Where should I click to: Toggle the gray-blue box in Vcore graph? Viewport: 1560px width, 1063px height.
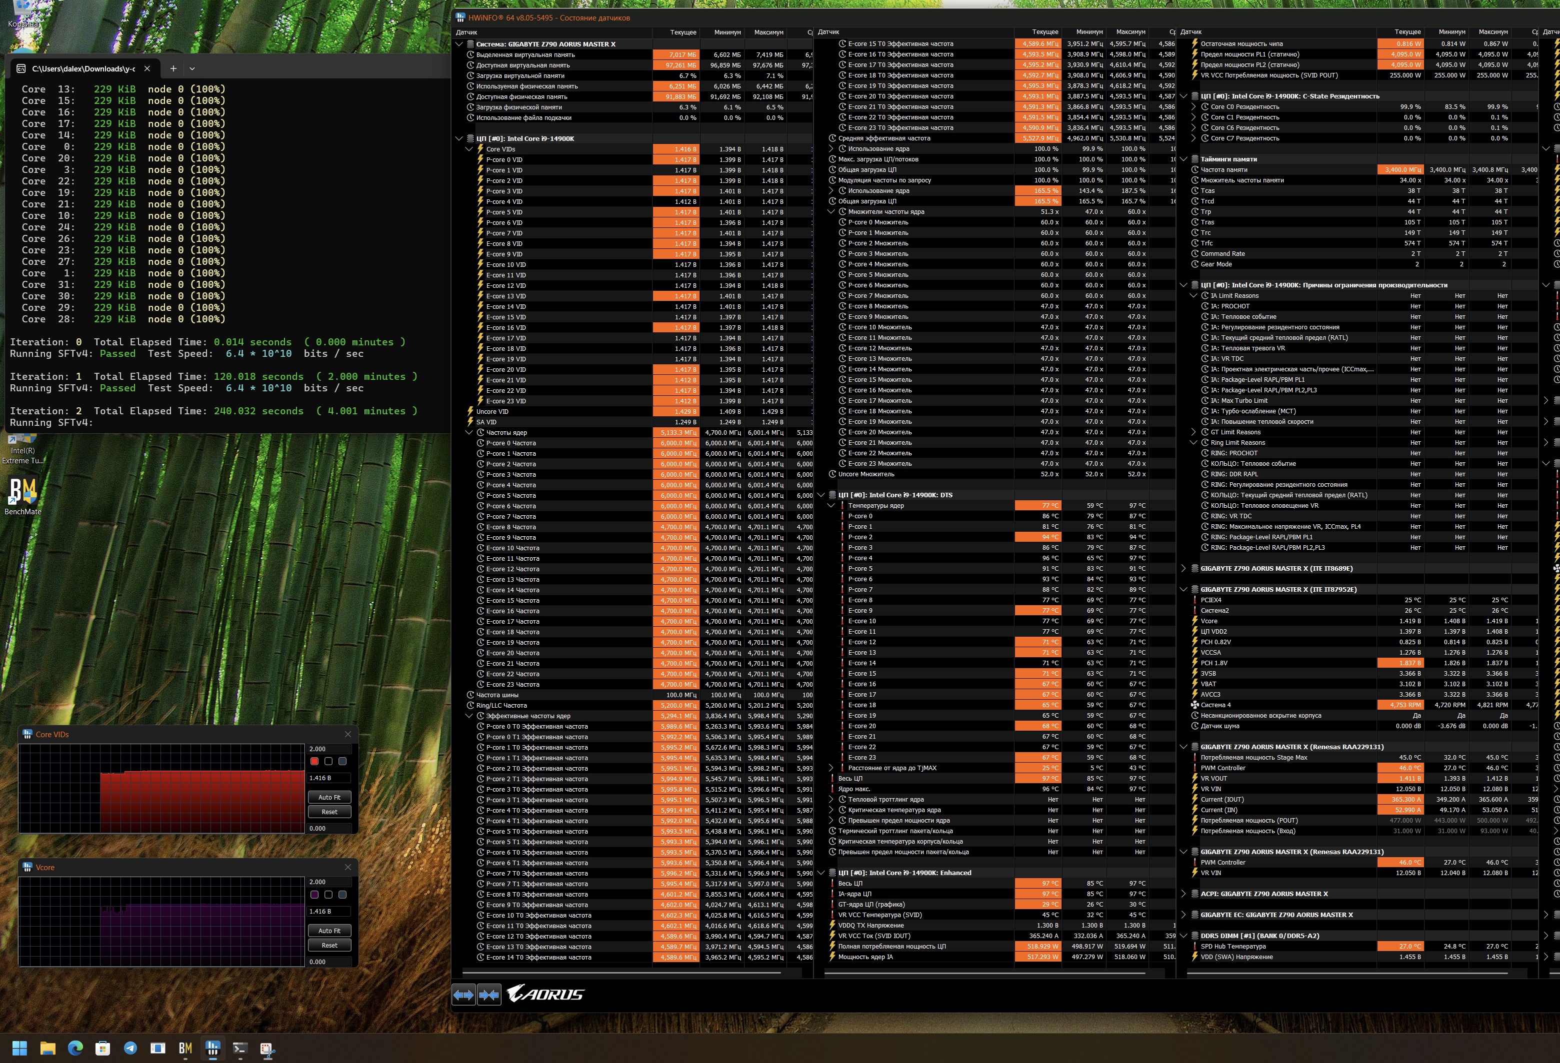342,895
